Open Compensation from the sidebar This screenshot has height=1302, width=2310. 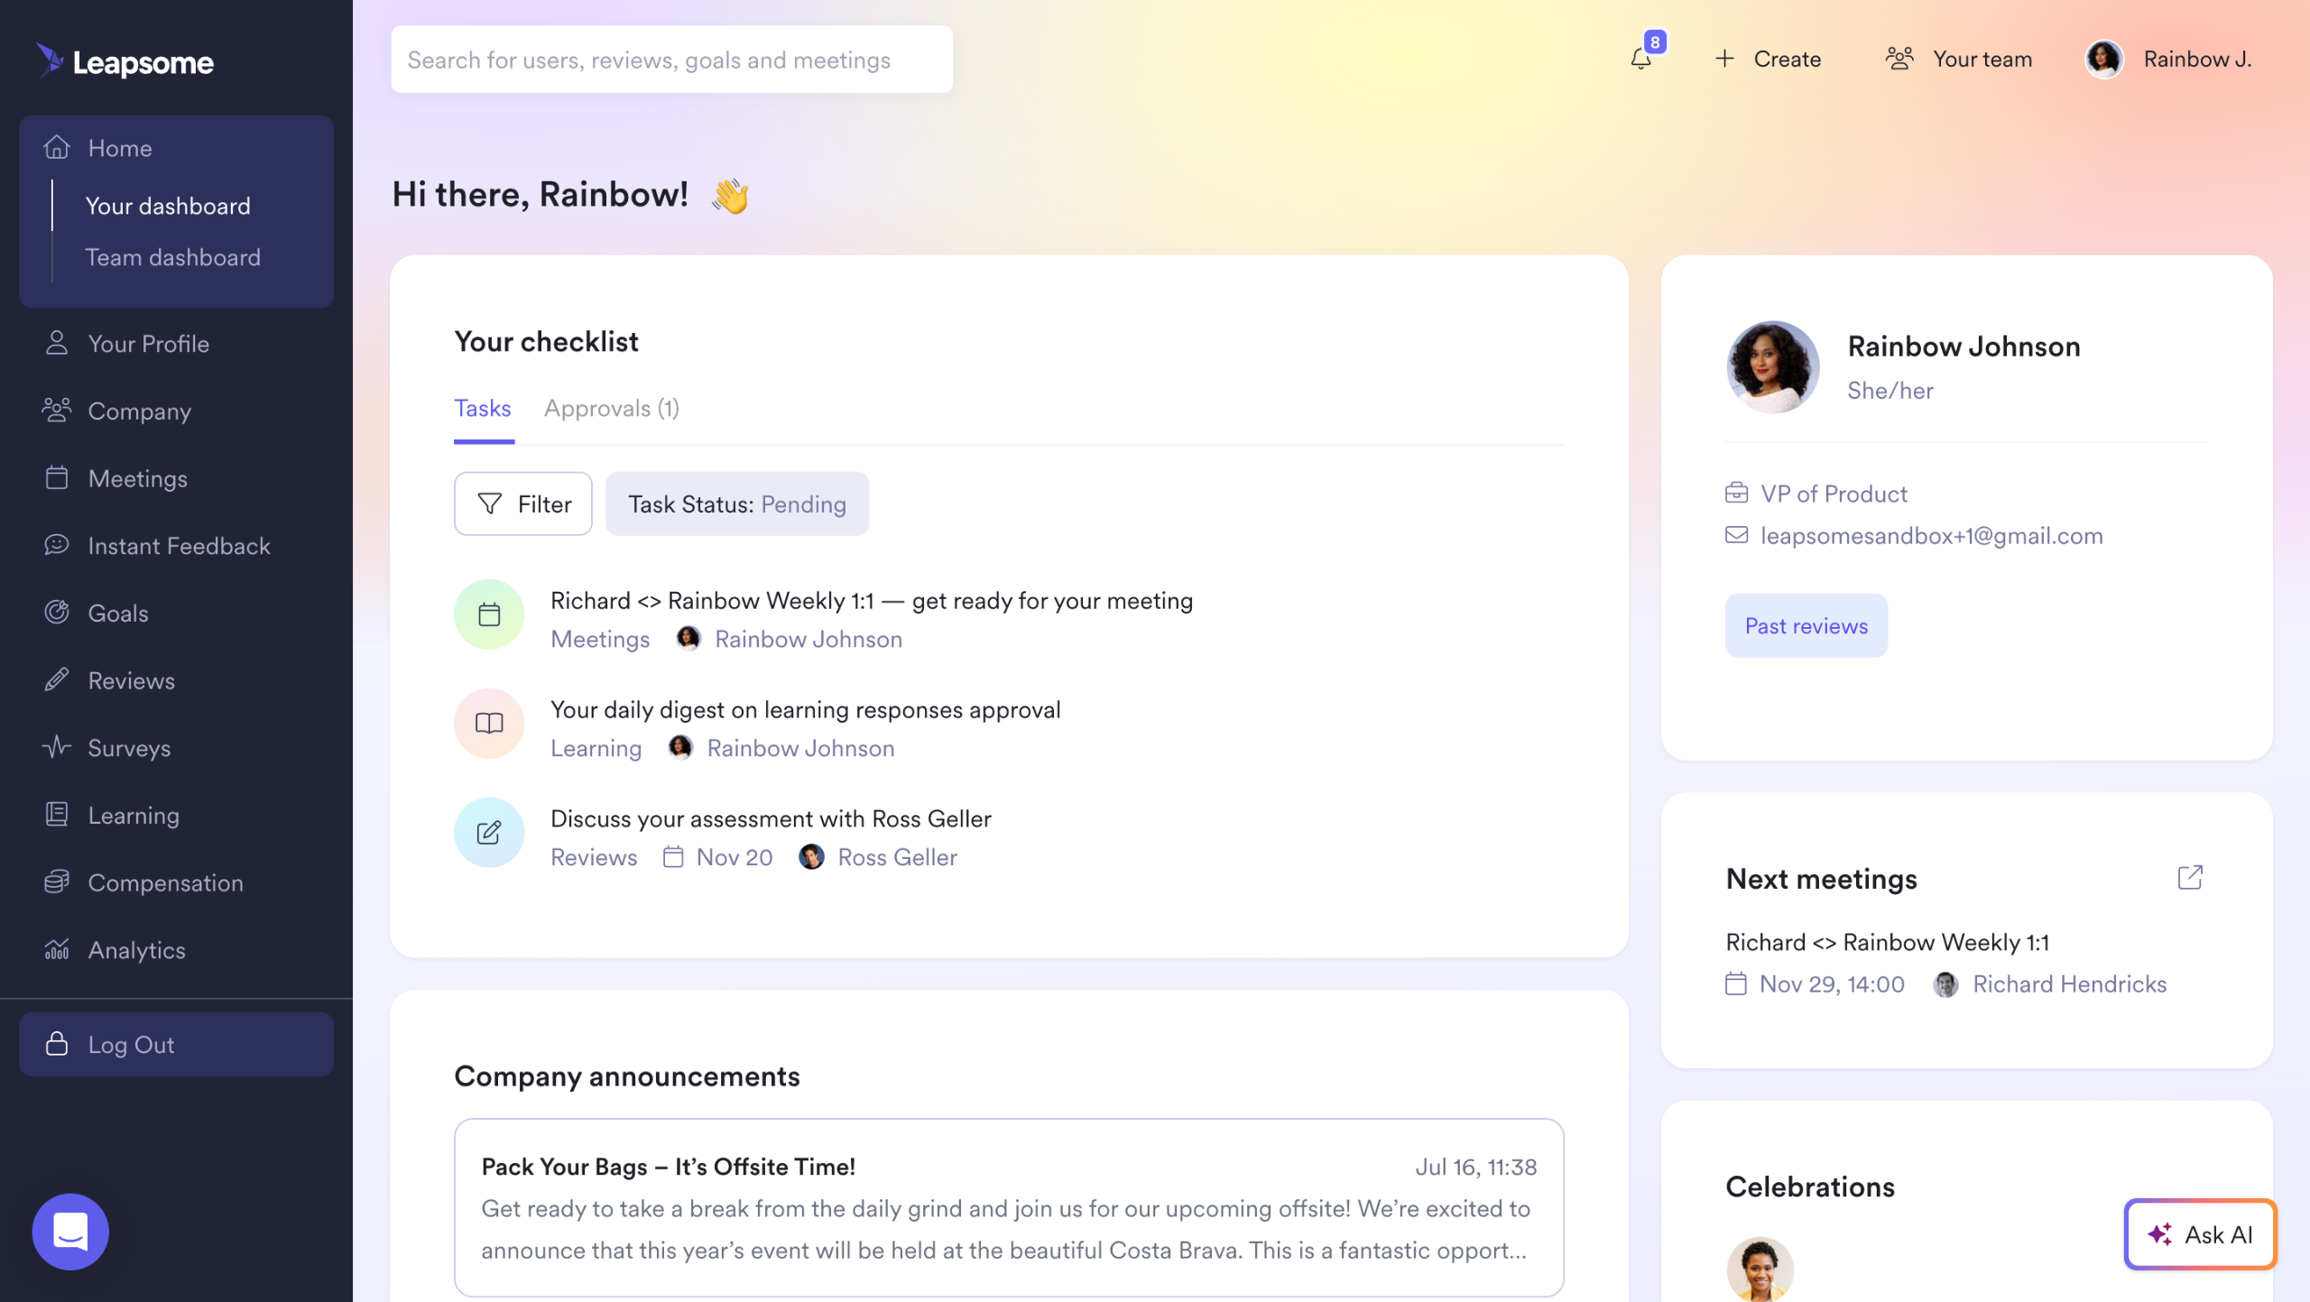click(x=164, y=882)
